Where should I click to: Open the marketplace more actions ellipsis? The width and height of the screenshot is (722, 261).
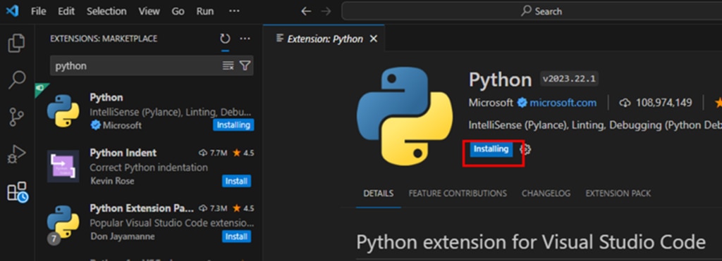click(245, 39)
